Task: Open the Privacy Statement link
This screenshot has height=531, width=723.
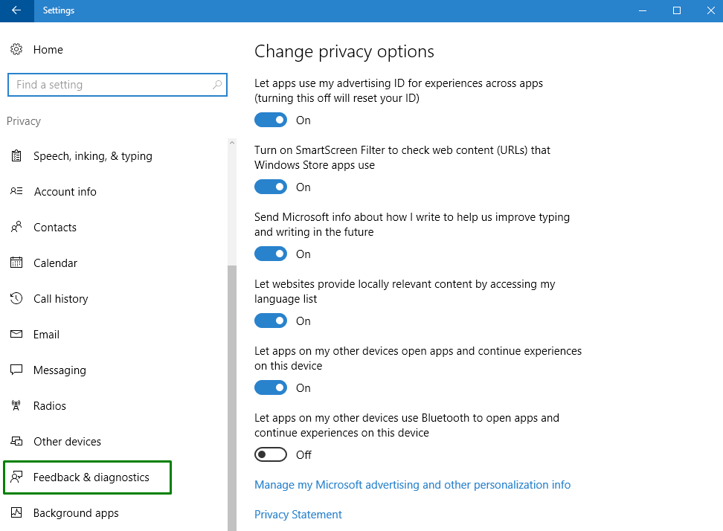Action: (298, 515)
